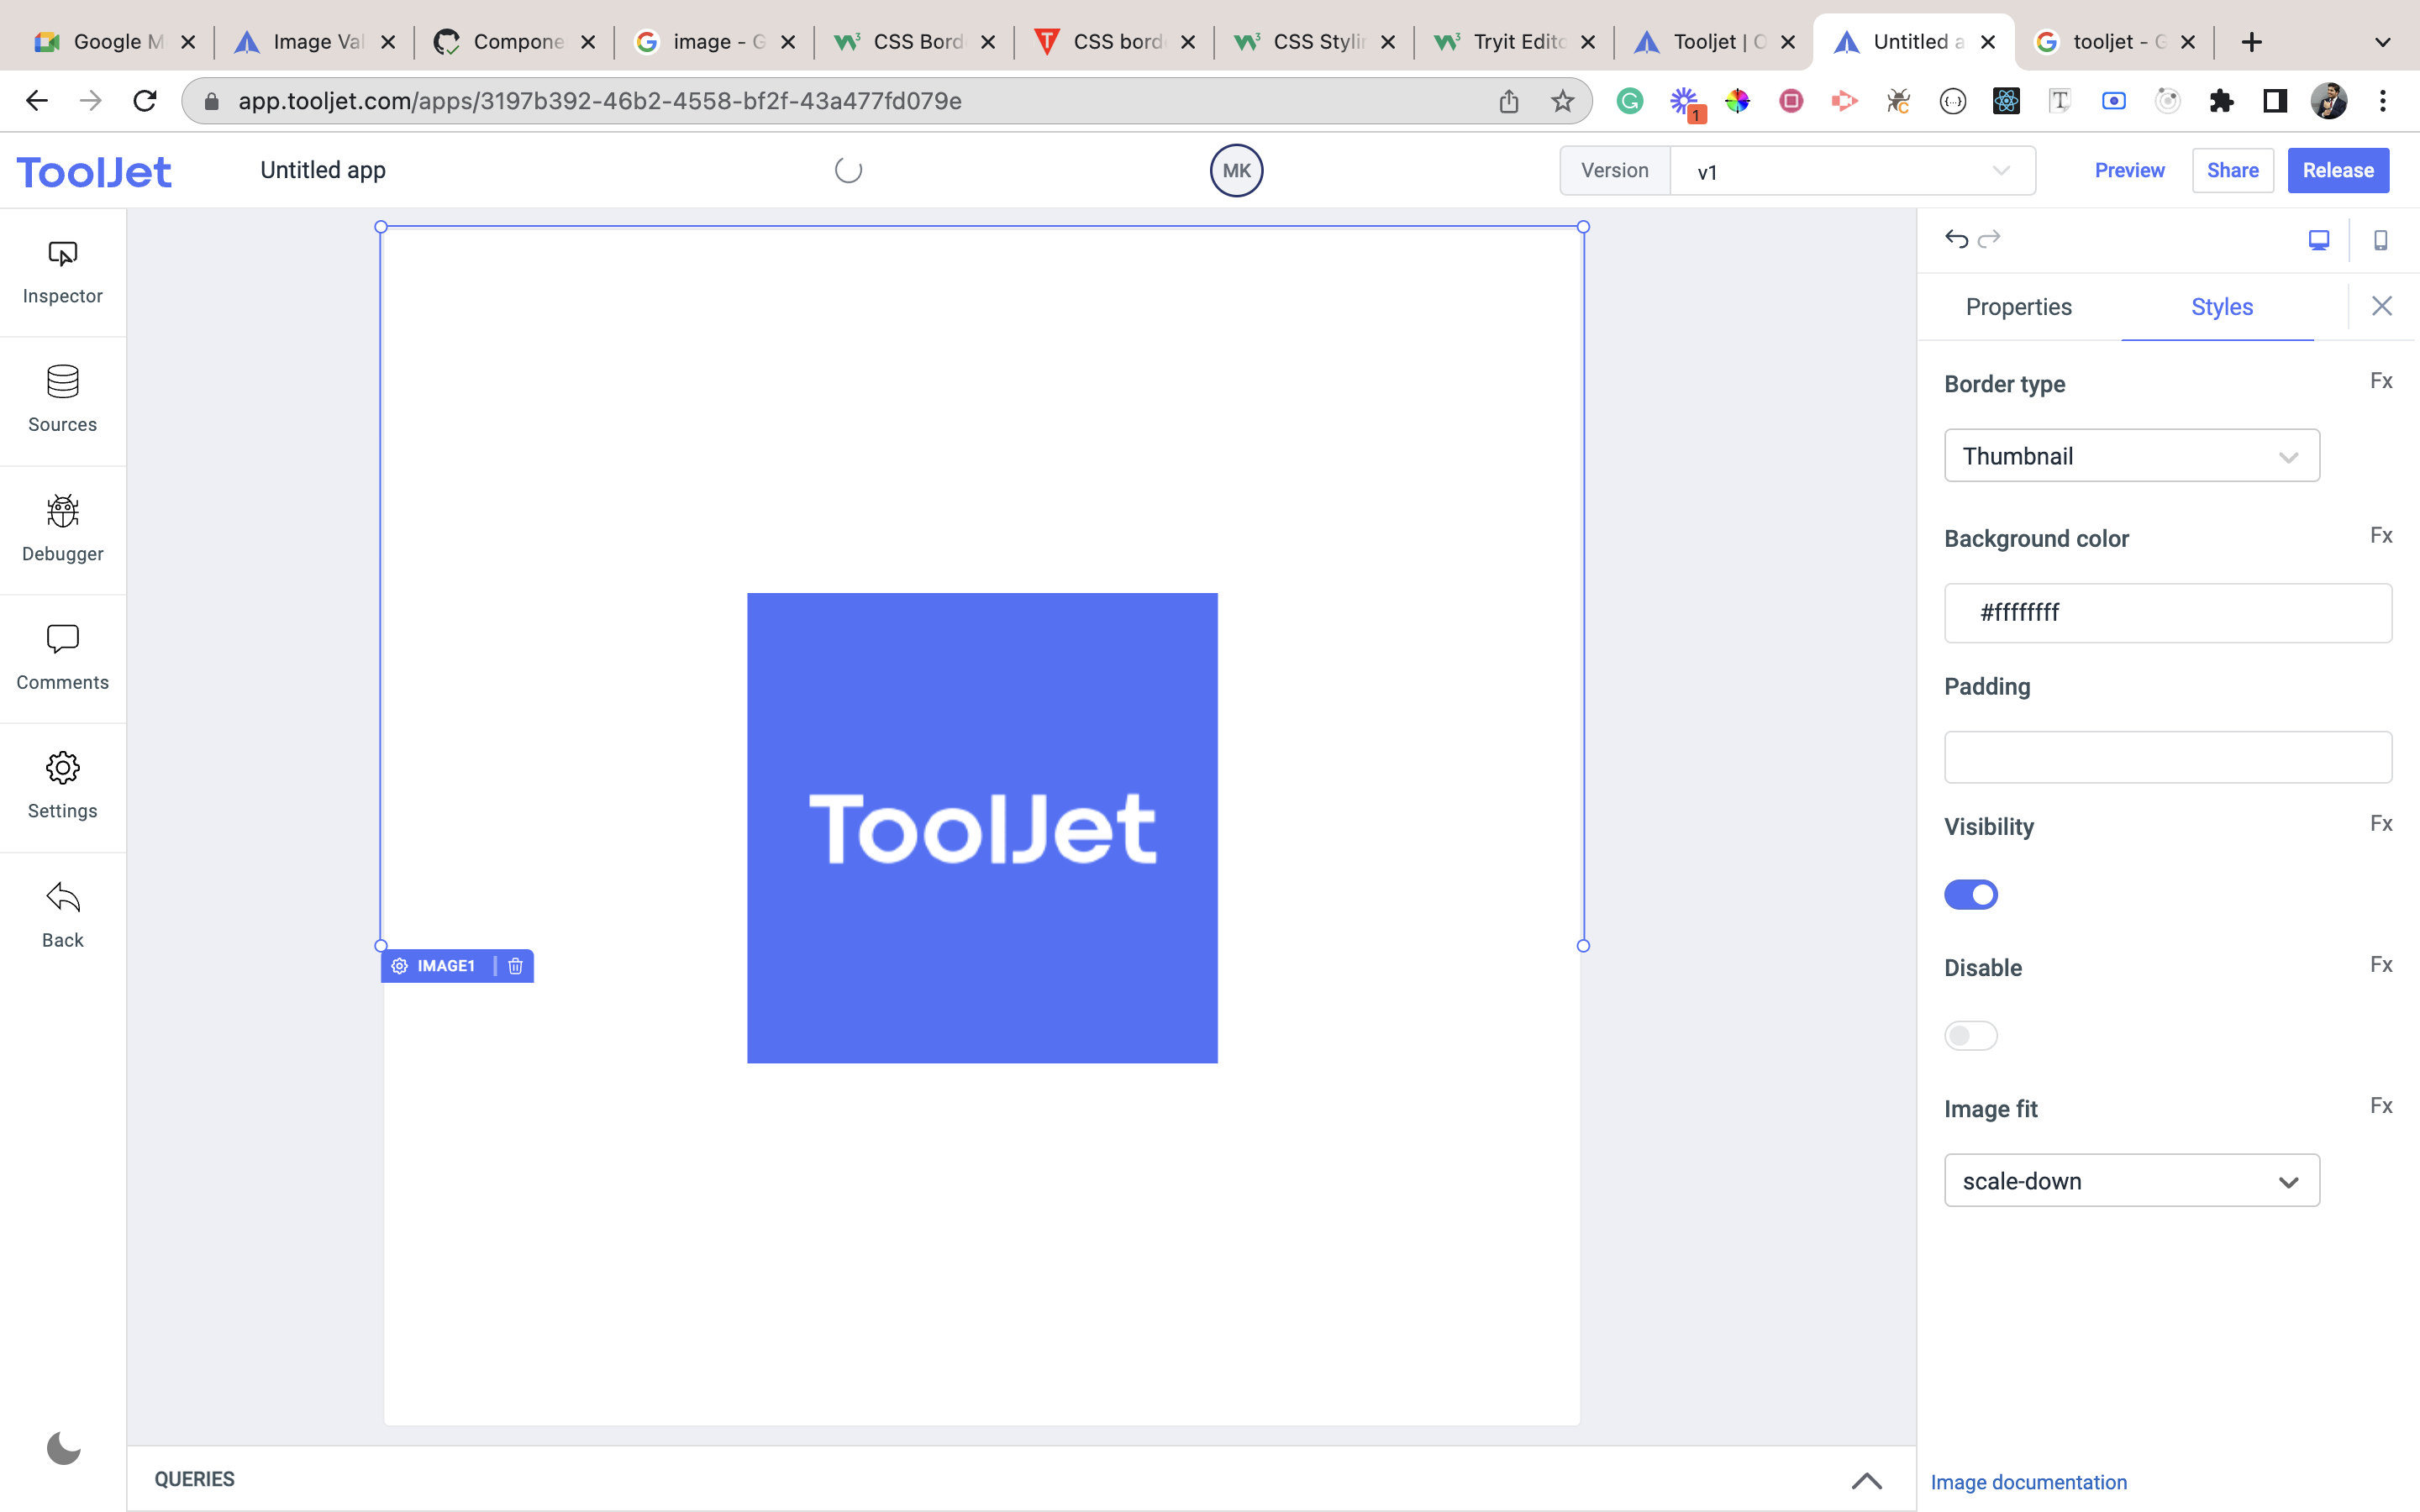Reload the browser page
Image resolution: width=2420 pixels, height=1512 pixels.
pos(145,101)
